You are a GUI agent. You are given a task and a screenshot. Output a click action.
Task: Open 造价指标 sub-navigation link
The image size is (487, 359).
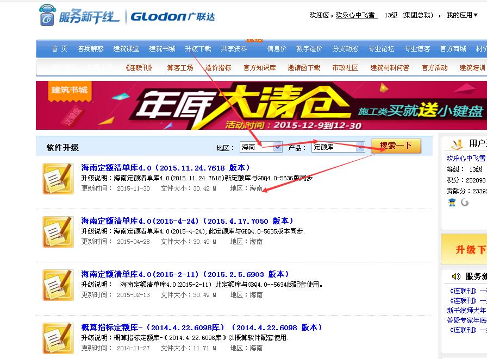(218, 68)
